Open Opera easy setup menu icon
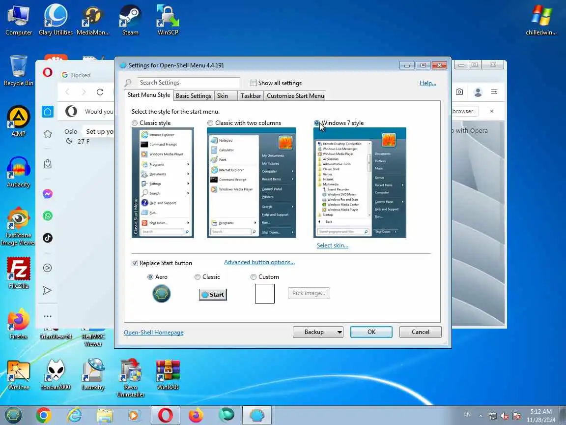 [x=494, y=92]
